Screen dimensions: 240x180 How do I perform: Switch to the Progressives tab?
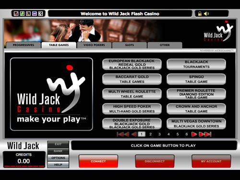coord(24,45)
